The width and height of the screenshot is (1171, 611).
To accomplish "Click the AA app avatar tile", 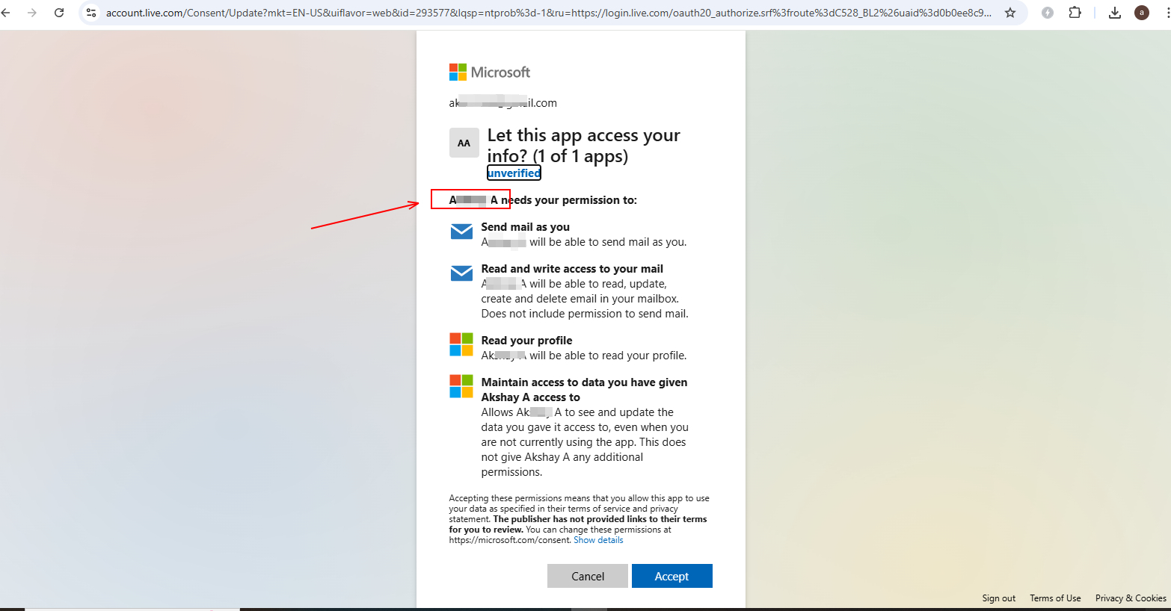I will click(x=464, y=143).
